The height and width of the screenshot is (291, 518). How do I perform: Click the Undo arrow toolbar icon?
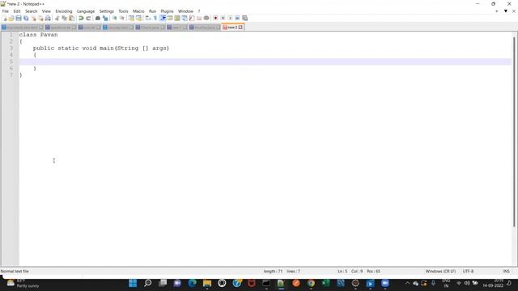pyautogui.click(x=81, y=18)
